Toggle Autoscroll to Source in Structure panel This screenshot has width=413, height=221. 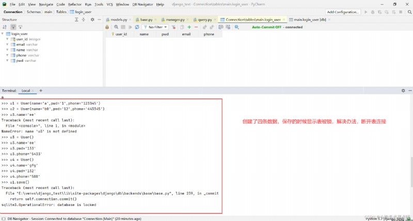tap(13, 27)
